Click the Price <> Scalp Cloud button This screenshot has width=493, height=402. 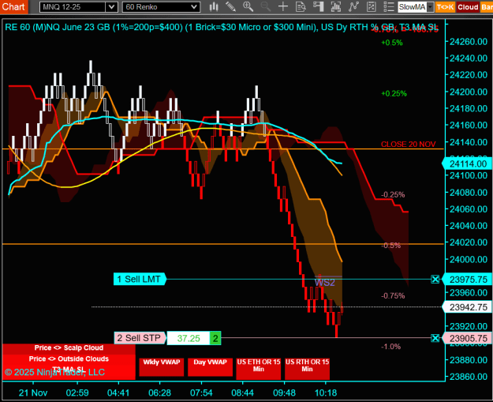coord(69,348)
